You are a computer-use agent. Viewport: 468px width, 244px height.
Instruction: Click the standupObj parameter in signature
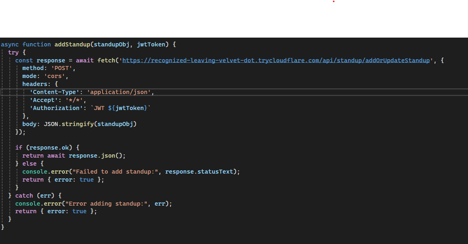point(111,44)
